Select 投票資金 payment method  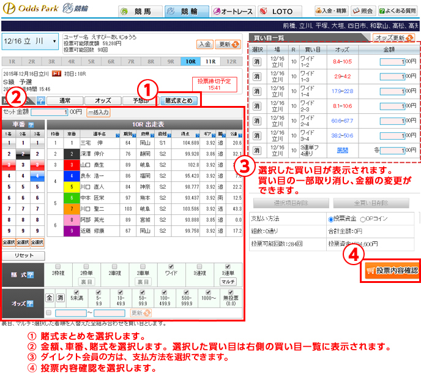click(331, 219)
